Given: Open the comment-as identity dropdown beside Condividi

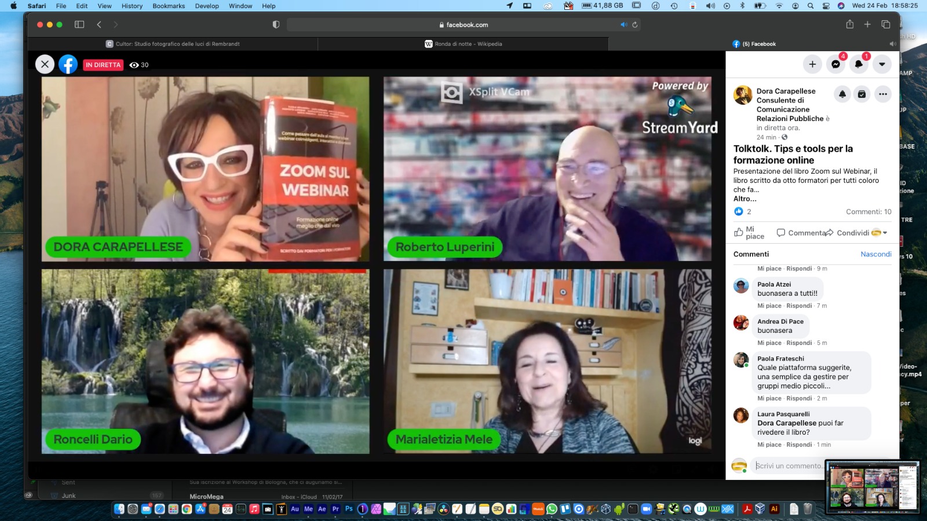Looking at the screenshot, I should click(x=879, y=233).
